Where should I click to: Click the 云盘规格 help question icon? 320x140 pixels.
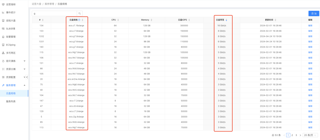(x=79, y=20)
